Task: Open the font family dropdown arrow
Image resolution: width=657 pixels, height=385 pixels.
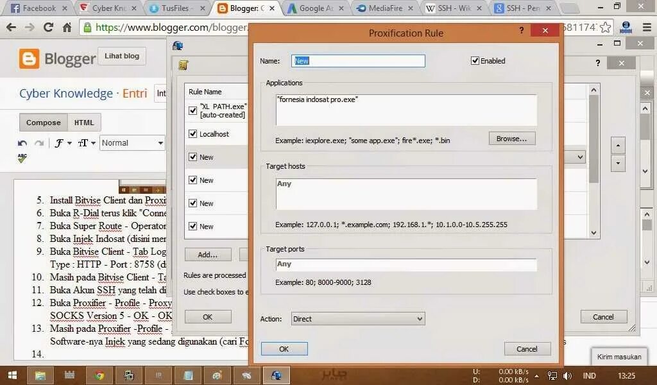Action: (x=69, y=143)
